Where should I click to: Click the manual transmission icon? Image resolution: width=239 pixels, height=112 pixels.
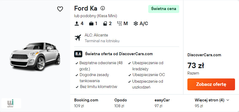[119, 24]
